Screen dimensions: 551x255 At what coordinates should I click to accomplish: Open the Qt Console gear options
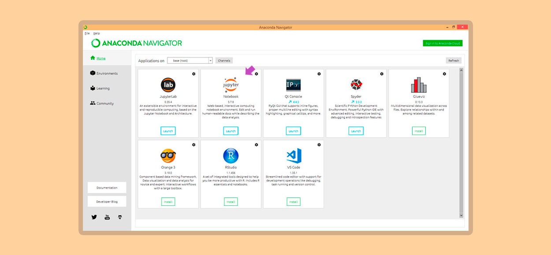click(x=319, y=73)
